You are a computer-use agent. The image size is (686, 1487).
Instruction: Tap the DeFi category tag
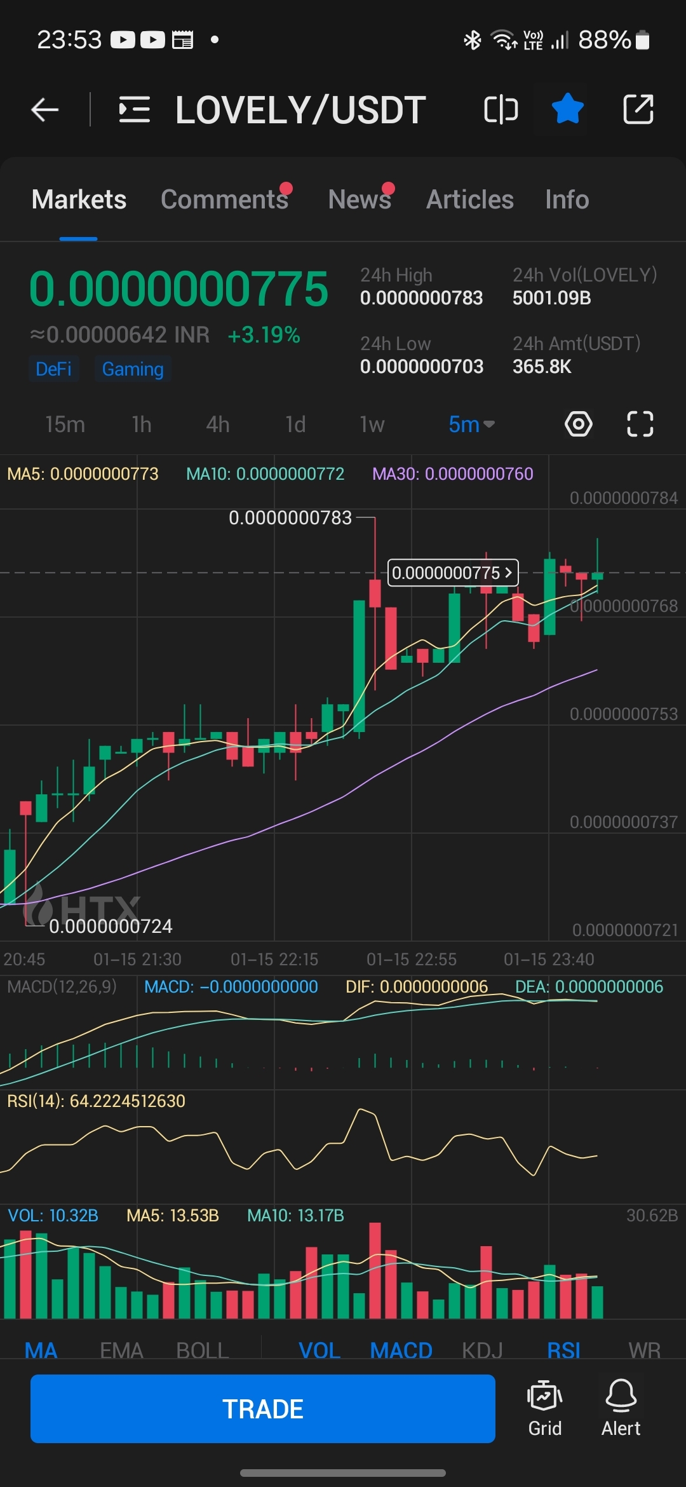[x=53, y=369]
